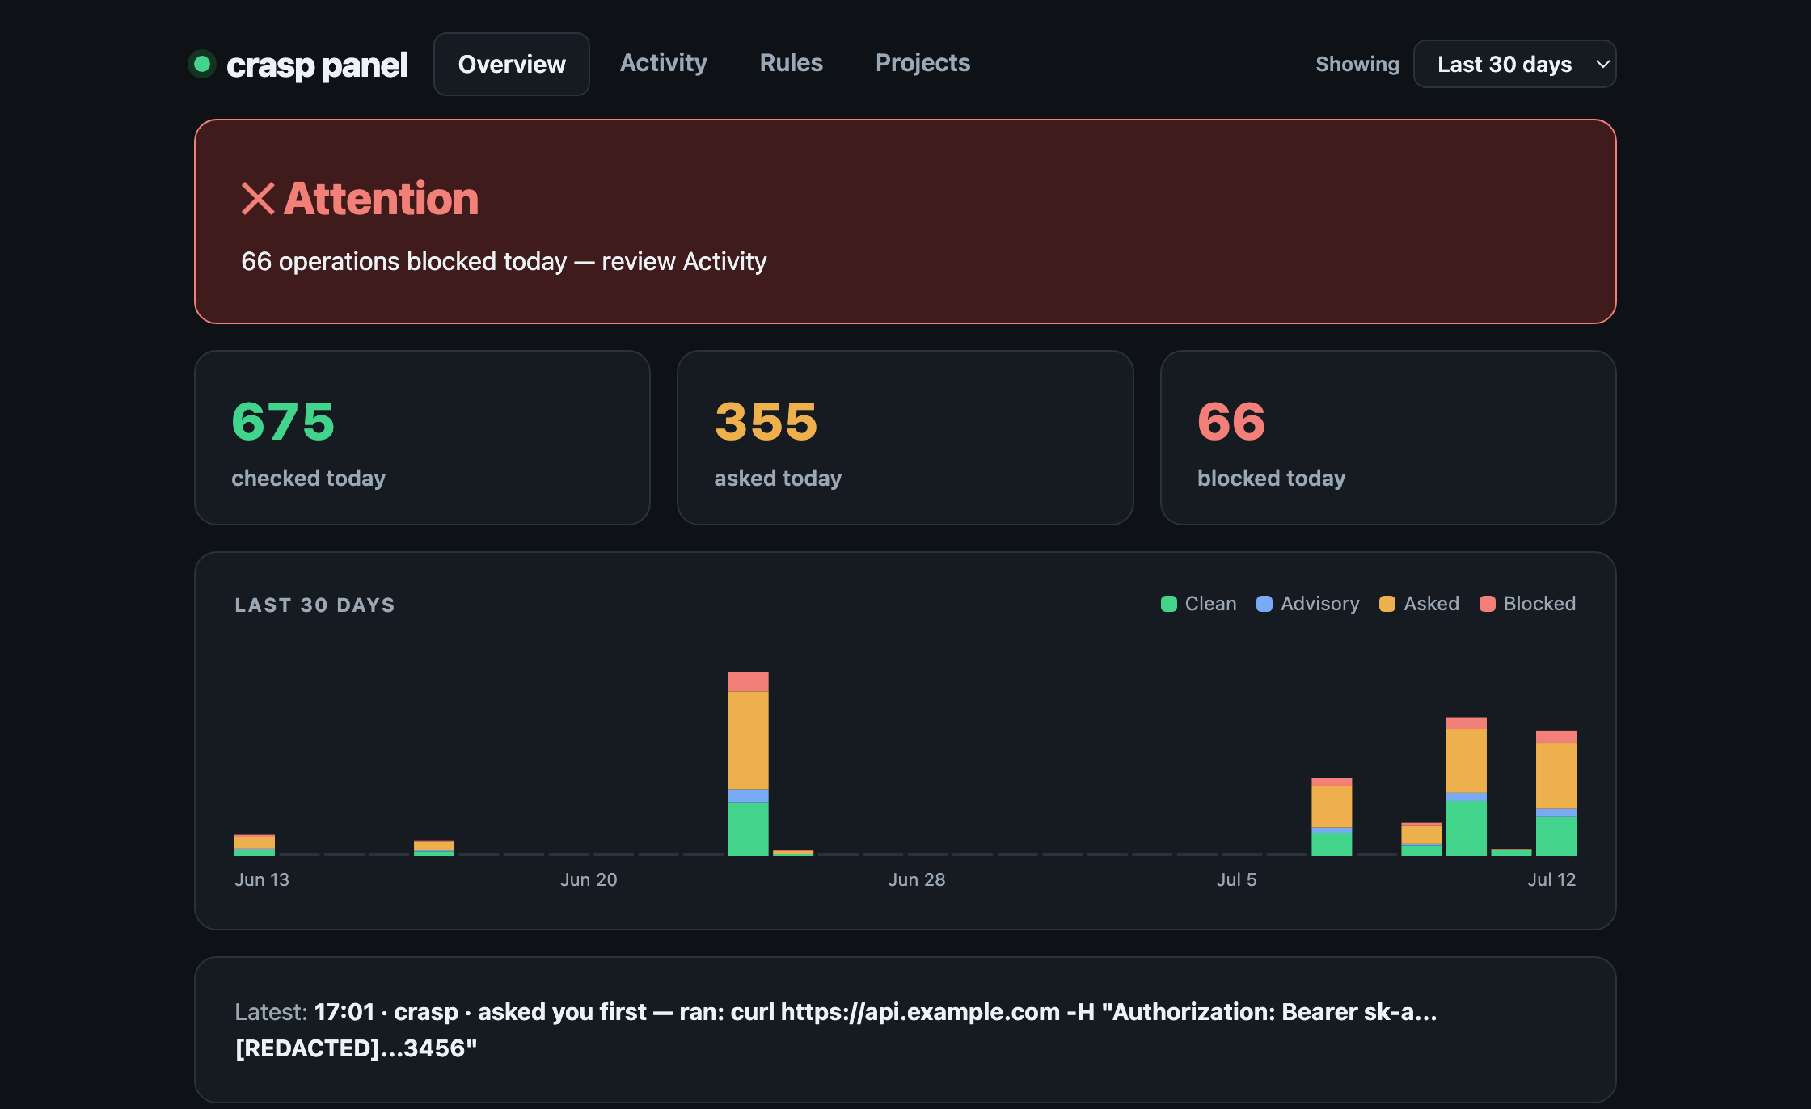The height and width of the screenshot is (1109, 1811).
Task: Select the 66 blocked today card
Action: (x=1388, y=437)
